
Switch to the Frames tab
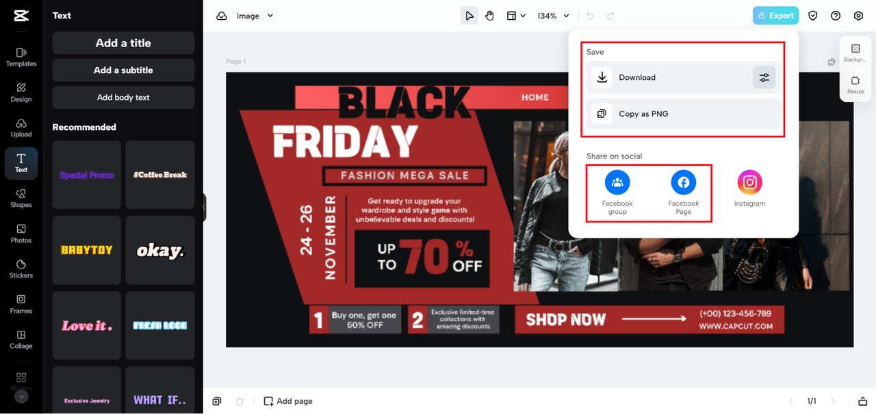tap(21, 304)
